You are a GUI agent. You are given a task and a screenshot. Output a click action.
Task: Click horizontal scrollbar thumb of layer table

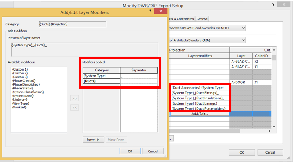(x=205, y=131)
